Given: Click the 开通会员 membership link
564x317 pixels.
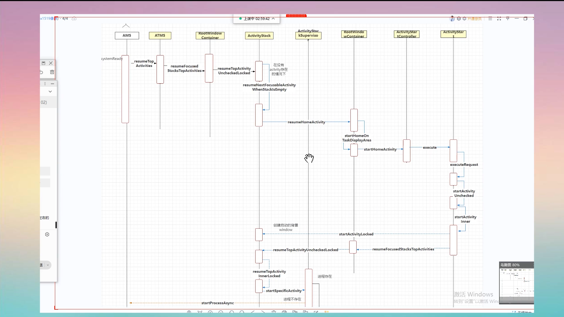Looking at the screenshot, I should pyautogui.click(x=474, y=19).
